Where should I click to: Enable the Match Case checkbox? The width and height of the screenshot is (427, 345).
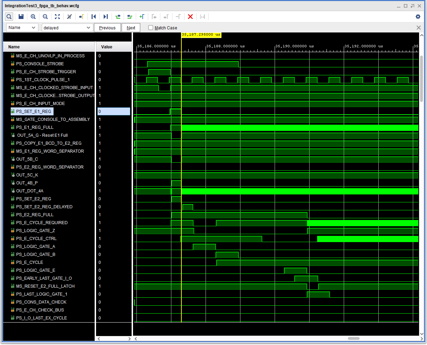(151, 28)
